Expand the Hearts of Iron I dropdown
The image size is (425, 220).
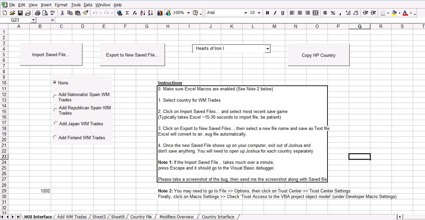point(267,49)
